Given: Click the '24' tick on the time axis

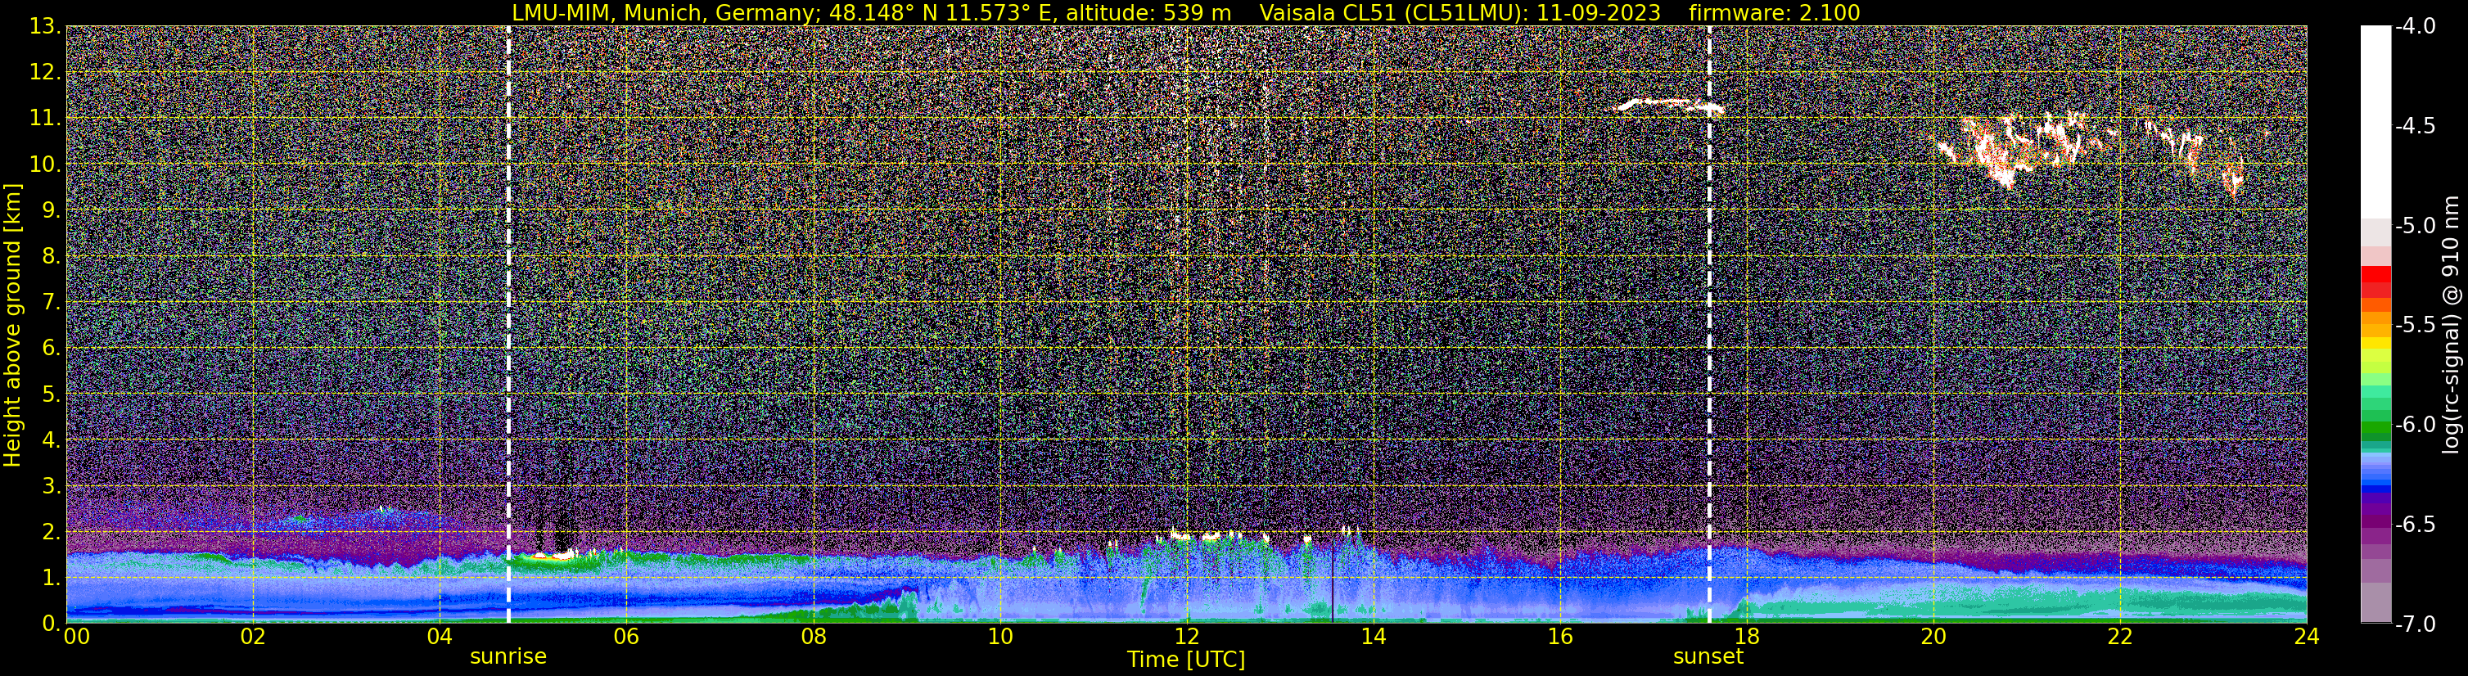Looking at the screenshot, I should coord(2307,637).
